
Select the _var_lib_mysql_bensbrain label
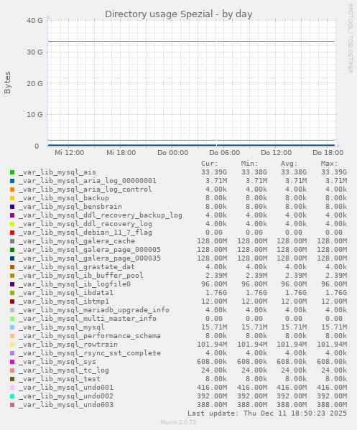click(70, 207)
